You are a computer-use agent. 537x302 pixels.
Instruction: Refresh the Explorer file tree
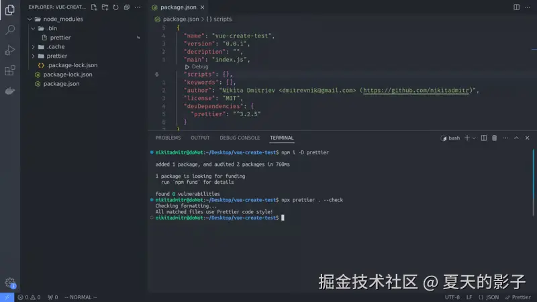click(115, 7)
